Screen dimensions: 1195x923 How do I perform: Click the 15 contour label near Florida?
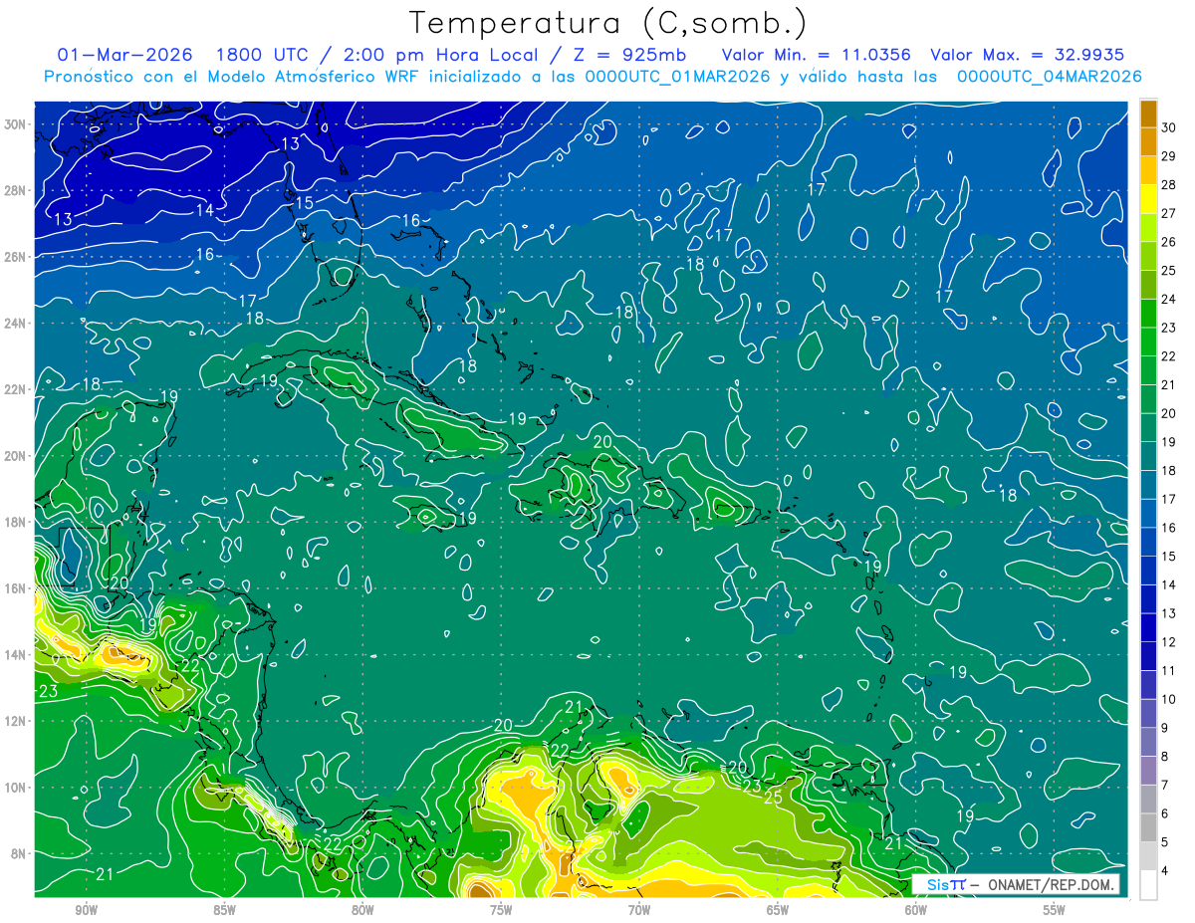[304, 203]
